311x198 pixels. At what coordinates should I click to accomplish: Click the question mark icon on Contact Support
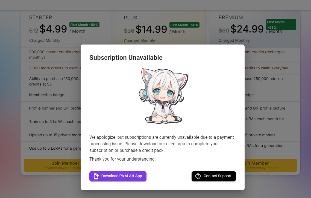tap(198, 176)
